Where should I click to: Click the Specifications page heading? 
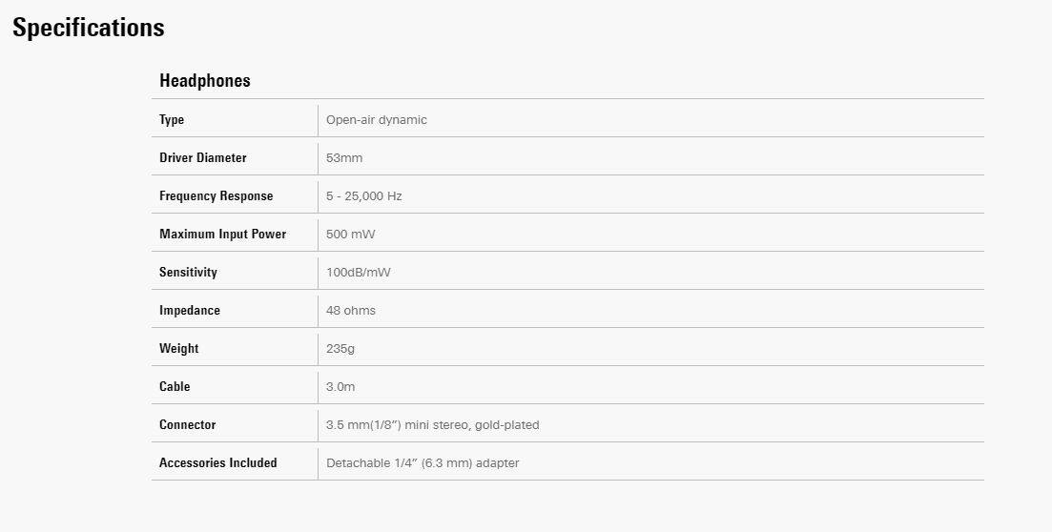point(88,28)
